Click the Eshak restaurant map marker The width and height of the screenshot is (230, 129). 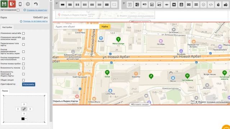[107, 72]
